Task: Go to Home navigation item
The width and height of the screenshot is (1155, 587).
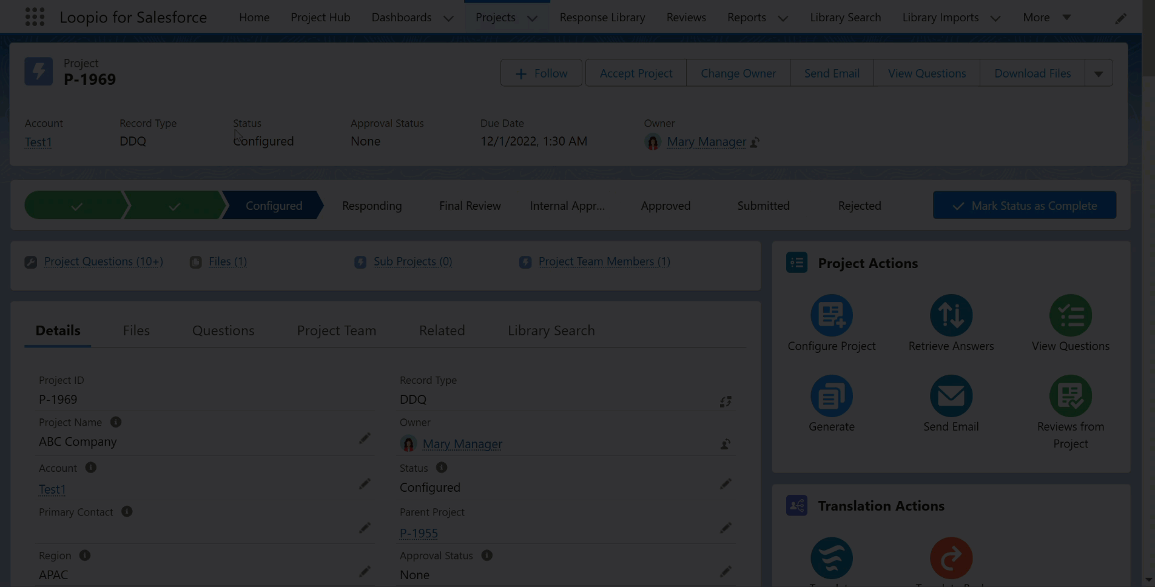Action: [x=254, y=18]
